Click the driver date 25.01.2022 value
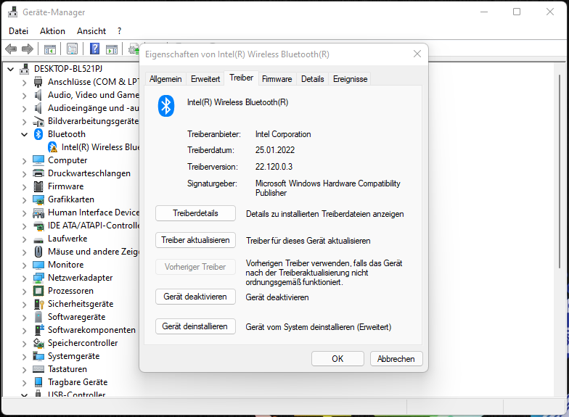Image resolution: width=569 pixels, height=417 pixels. (x=274, y=150)
